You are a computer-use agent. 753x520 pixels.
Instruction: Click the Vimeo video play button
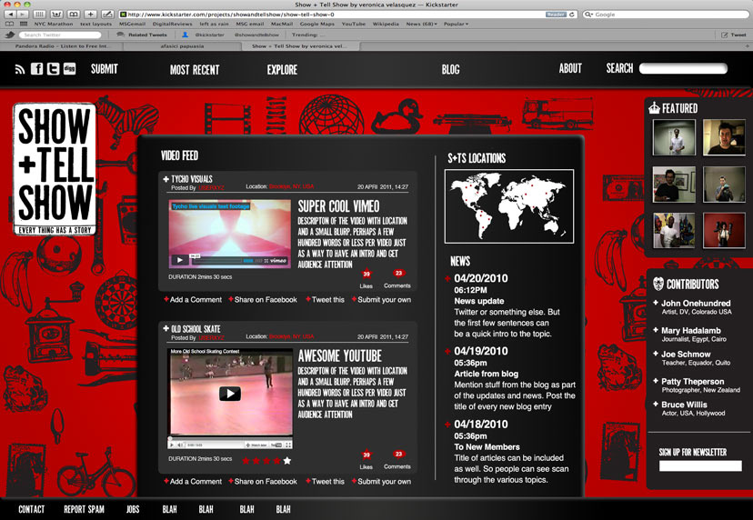179,260
